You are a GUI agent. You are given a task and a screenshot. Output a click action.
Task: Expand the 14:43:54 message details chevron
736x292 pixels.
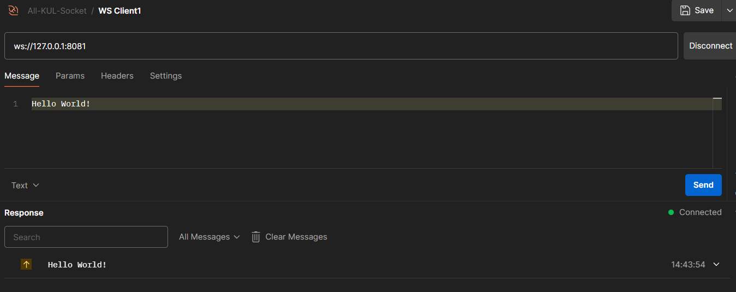pos(716,265)
